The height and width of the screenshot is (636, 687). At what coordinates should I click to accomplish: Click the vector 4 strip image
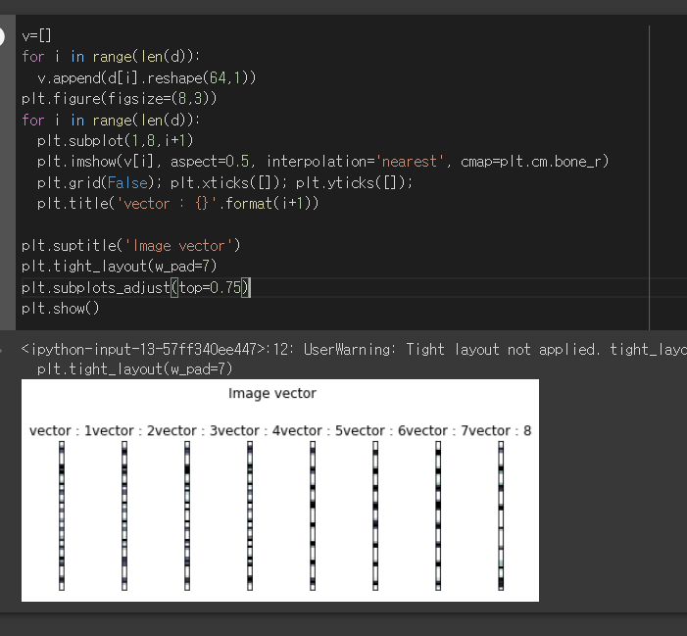[x=250, y=515]
